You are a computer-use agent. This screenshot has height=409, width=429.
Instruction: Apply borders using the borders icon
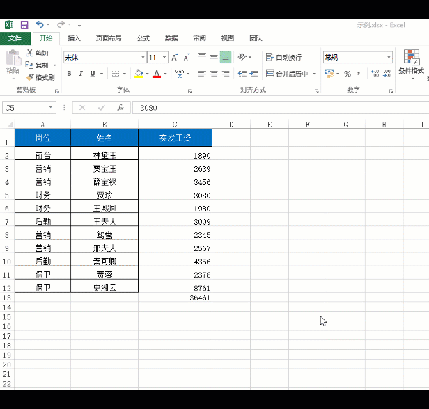(x=116, y=73)
